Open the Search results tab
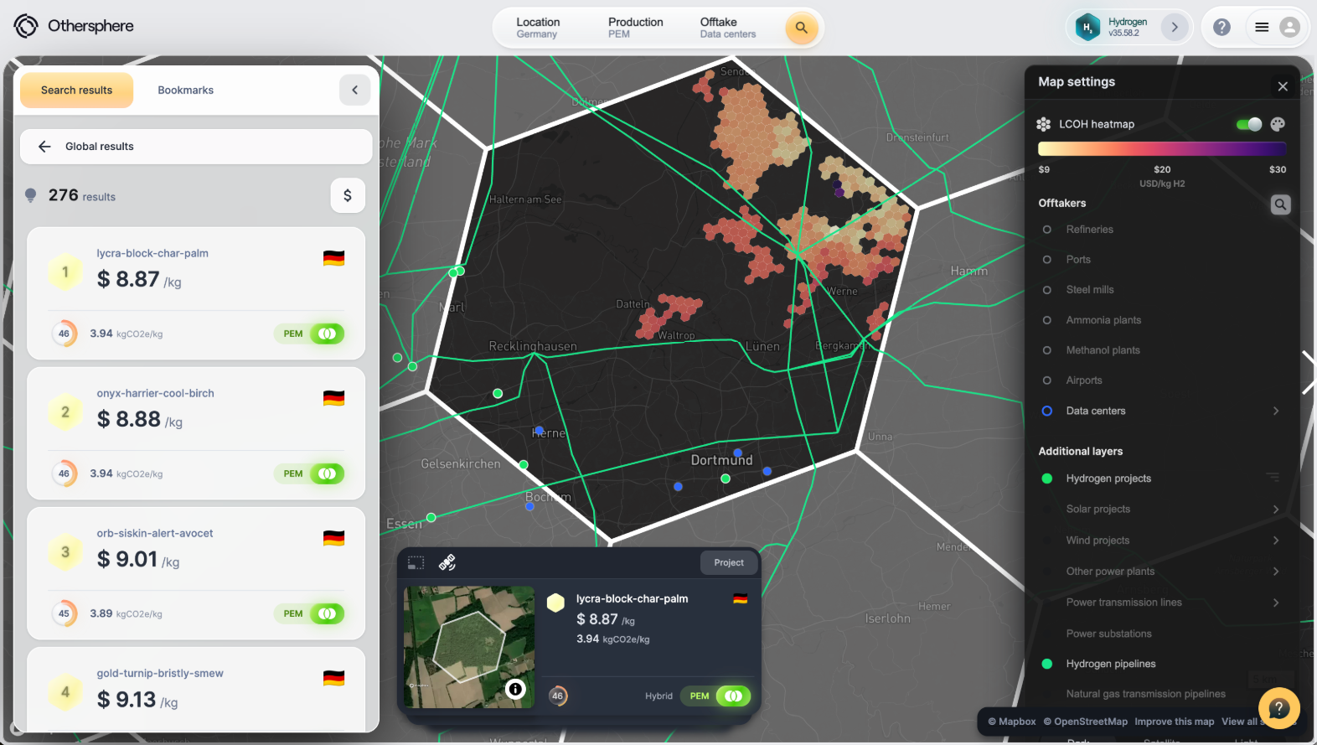The height and width of the screenshot is (745, 1317). pos(76,91)
